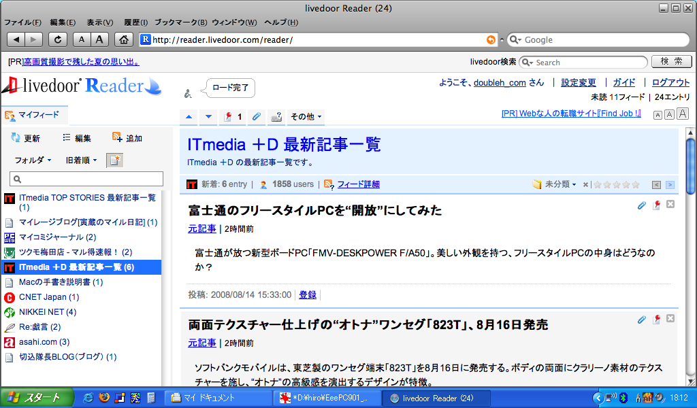The height and width of the screenshot is (408, 697).
Task: Open livedoor search options dropdown
Action: click(528, 63)
